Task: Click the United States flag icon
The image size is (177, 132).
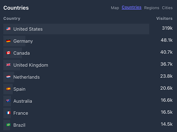Action: pyautogui.click(x=8, y=29)
